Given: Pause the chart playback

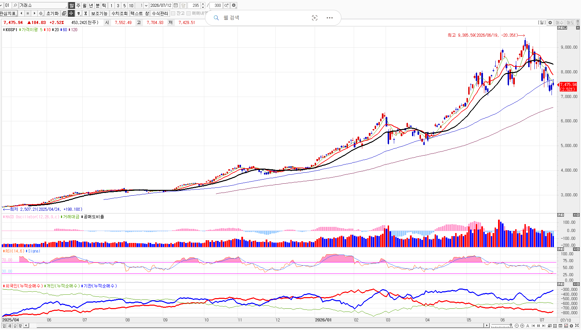Looking at the screenshot, I should click(x=538, y=326).
